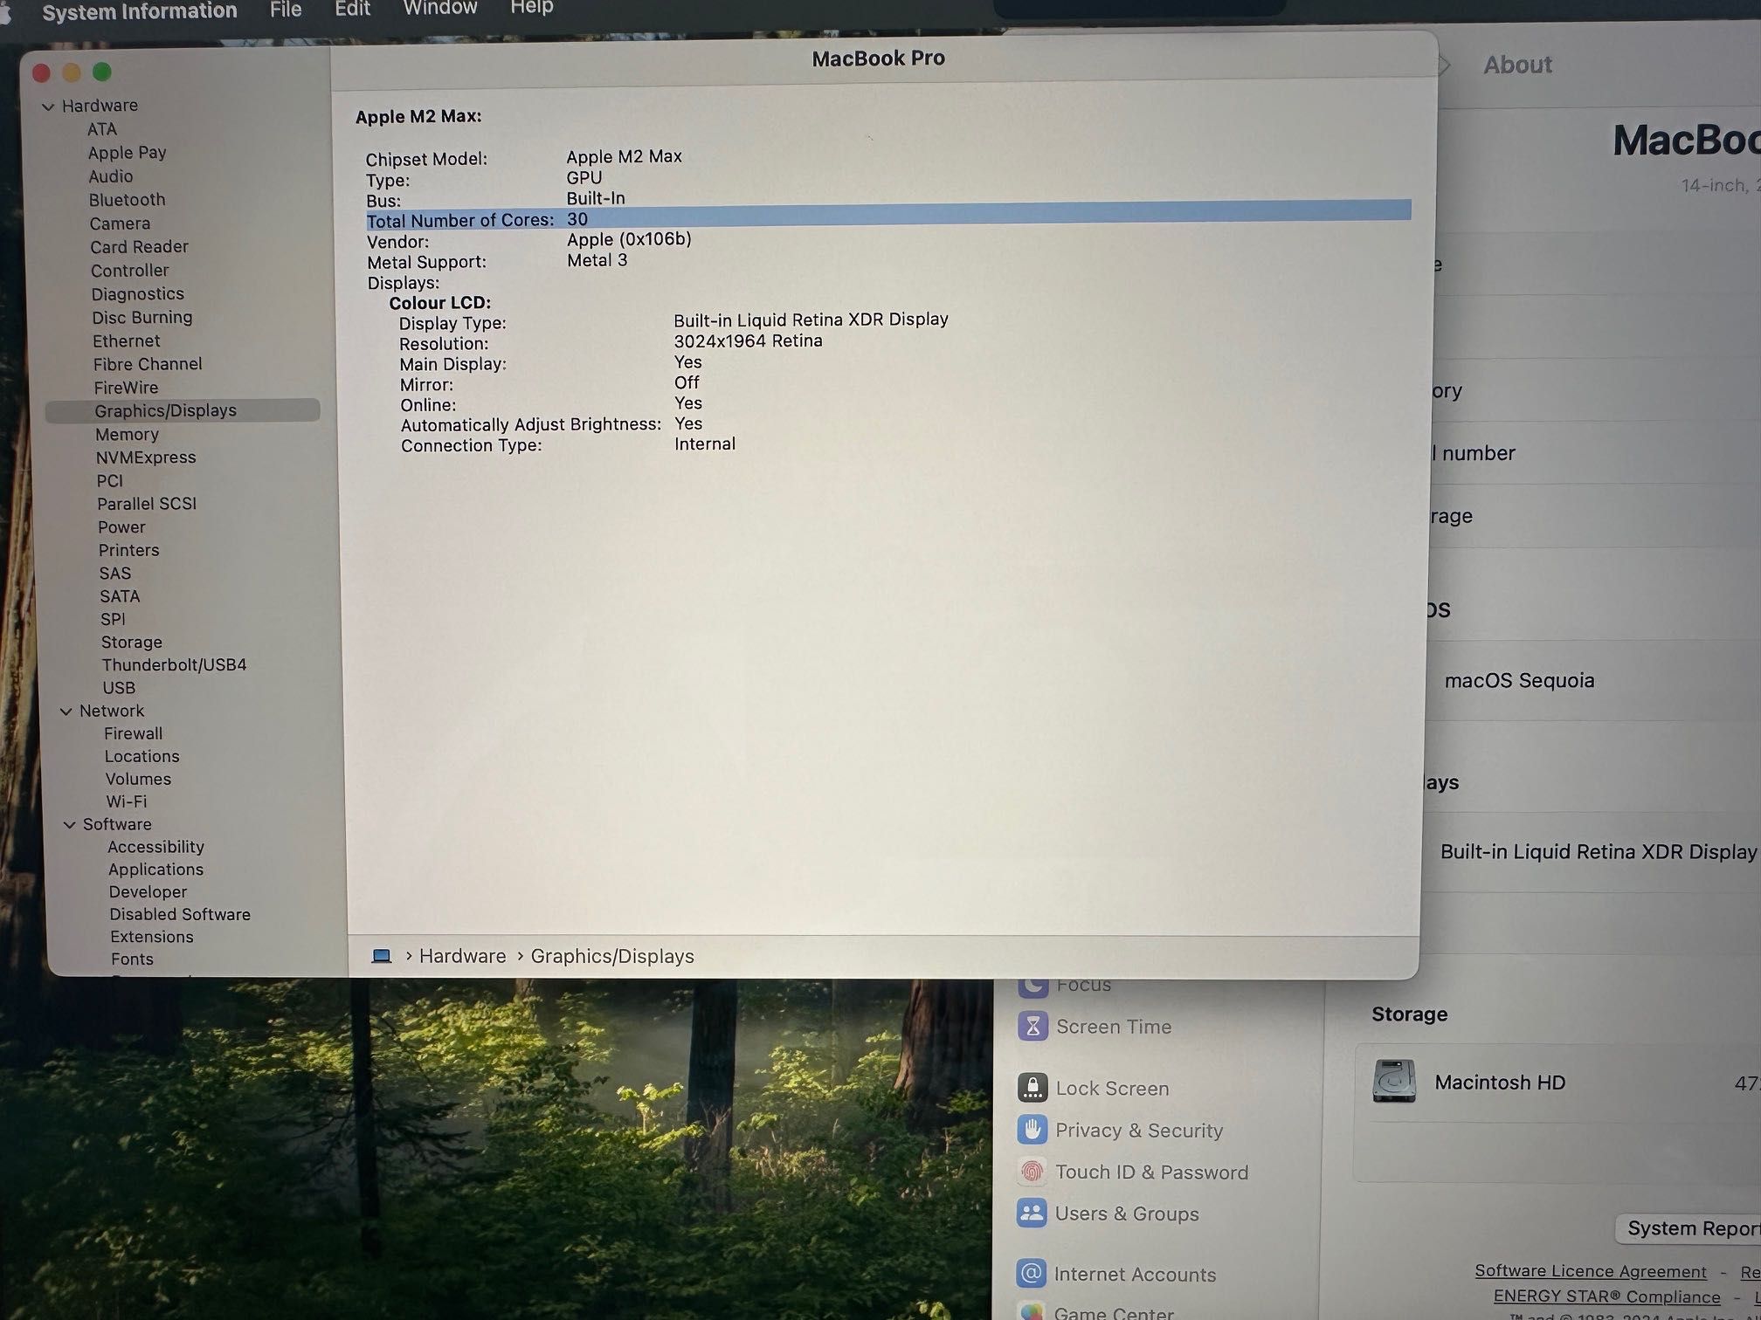Click the Resolution value 3024x1964 Retina
The width and height of the screenshot is (1761, 1320).
748,341
